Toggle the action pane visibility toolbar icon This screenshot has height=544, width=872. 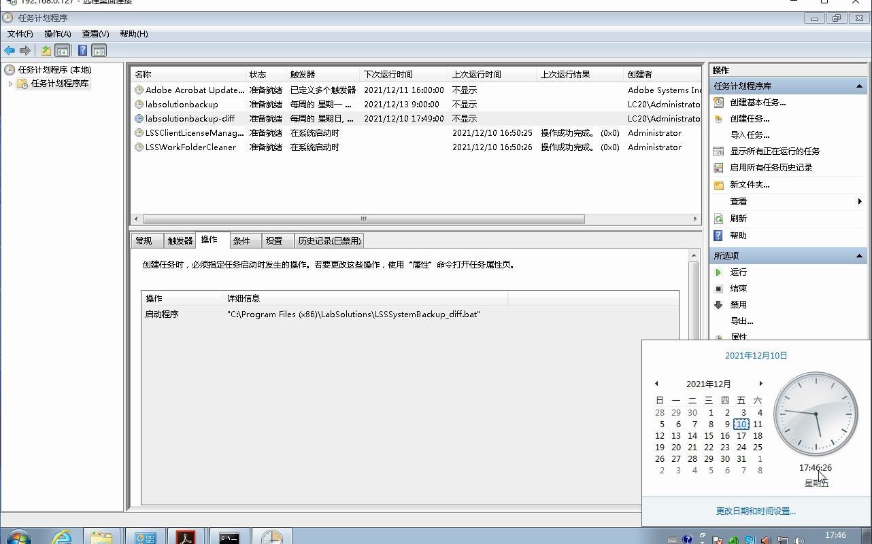click(x=99, y=50)
